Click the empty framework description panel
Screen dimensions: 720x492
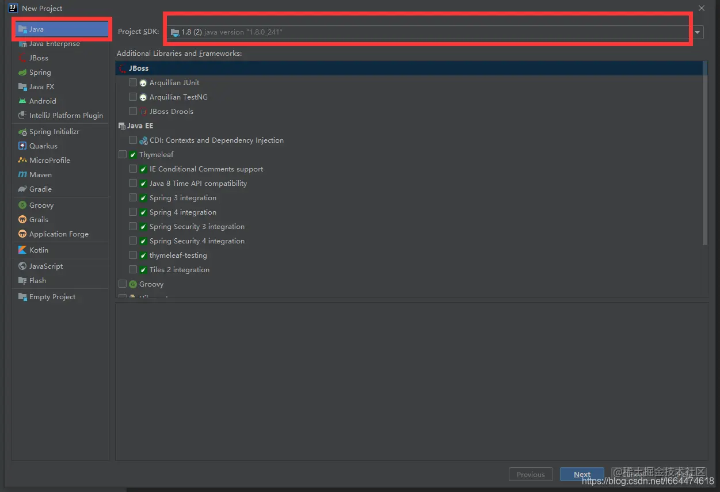(x=412, y=381)
